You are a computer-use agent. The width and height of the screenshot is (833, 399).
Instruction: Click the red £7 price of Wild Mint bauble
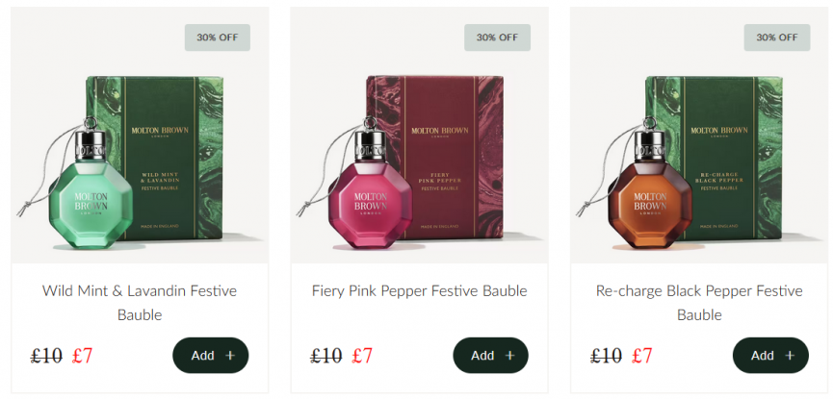(83, 356)
